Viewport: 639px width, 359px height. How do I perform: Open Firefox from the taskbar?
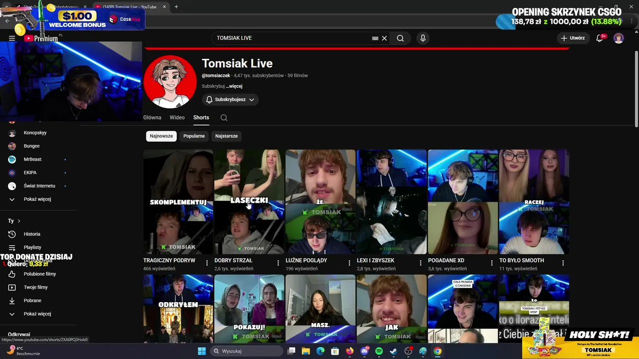(349, 351)
